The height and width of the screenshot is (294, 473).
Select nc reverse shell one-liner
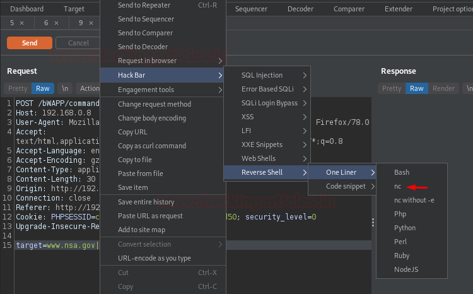(412, 186)
